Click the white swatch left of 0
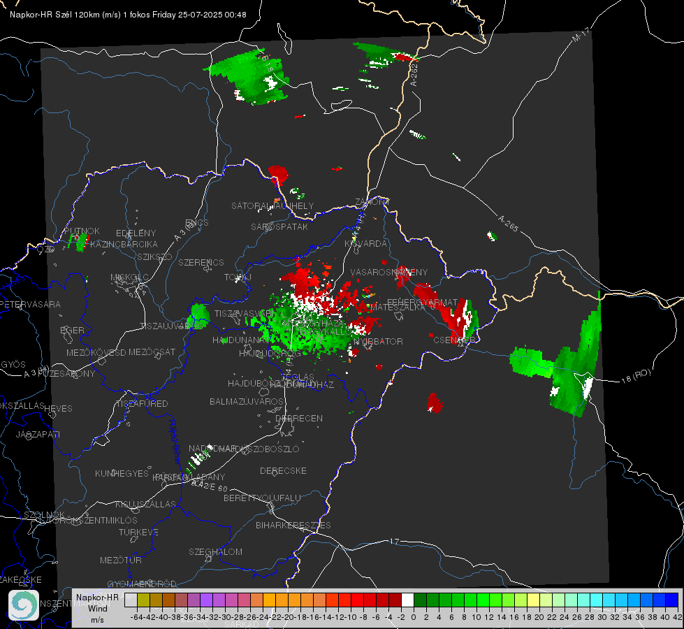The image size is (684, 629). (x=407, y=600)
